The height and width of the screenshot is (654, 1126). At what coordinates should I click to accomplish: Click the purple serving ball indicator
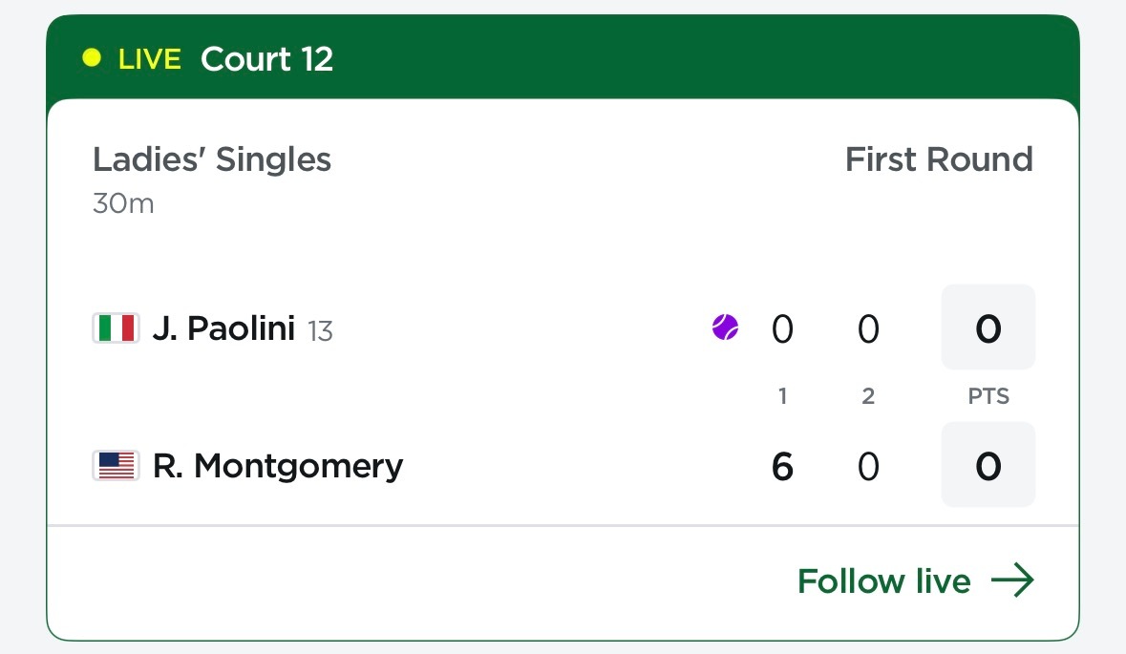(x=725, y=327)
